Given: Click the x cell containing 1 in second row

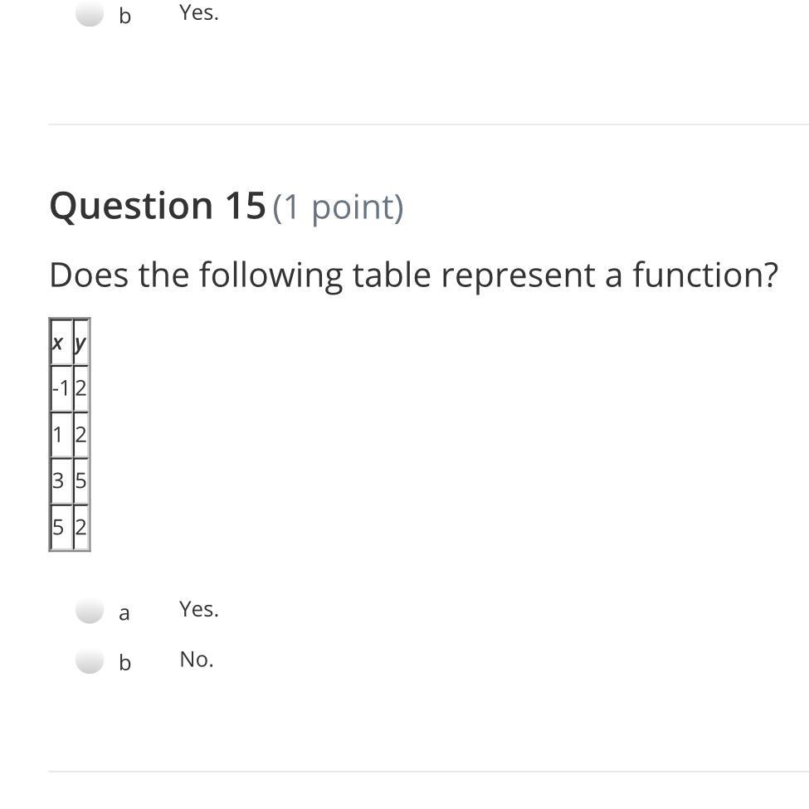Looking at the screenshot, I should [61, 435].
